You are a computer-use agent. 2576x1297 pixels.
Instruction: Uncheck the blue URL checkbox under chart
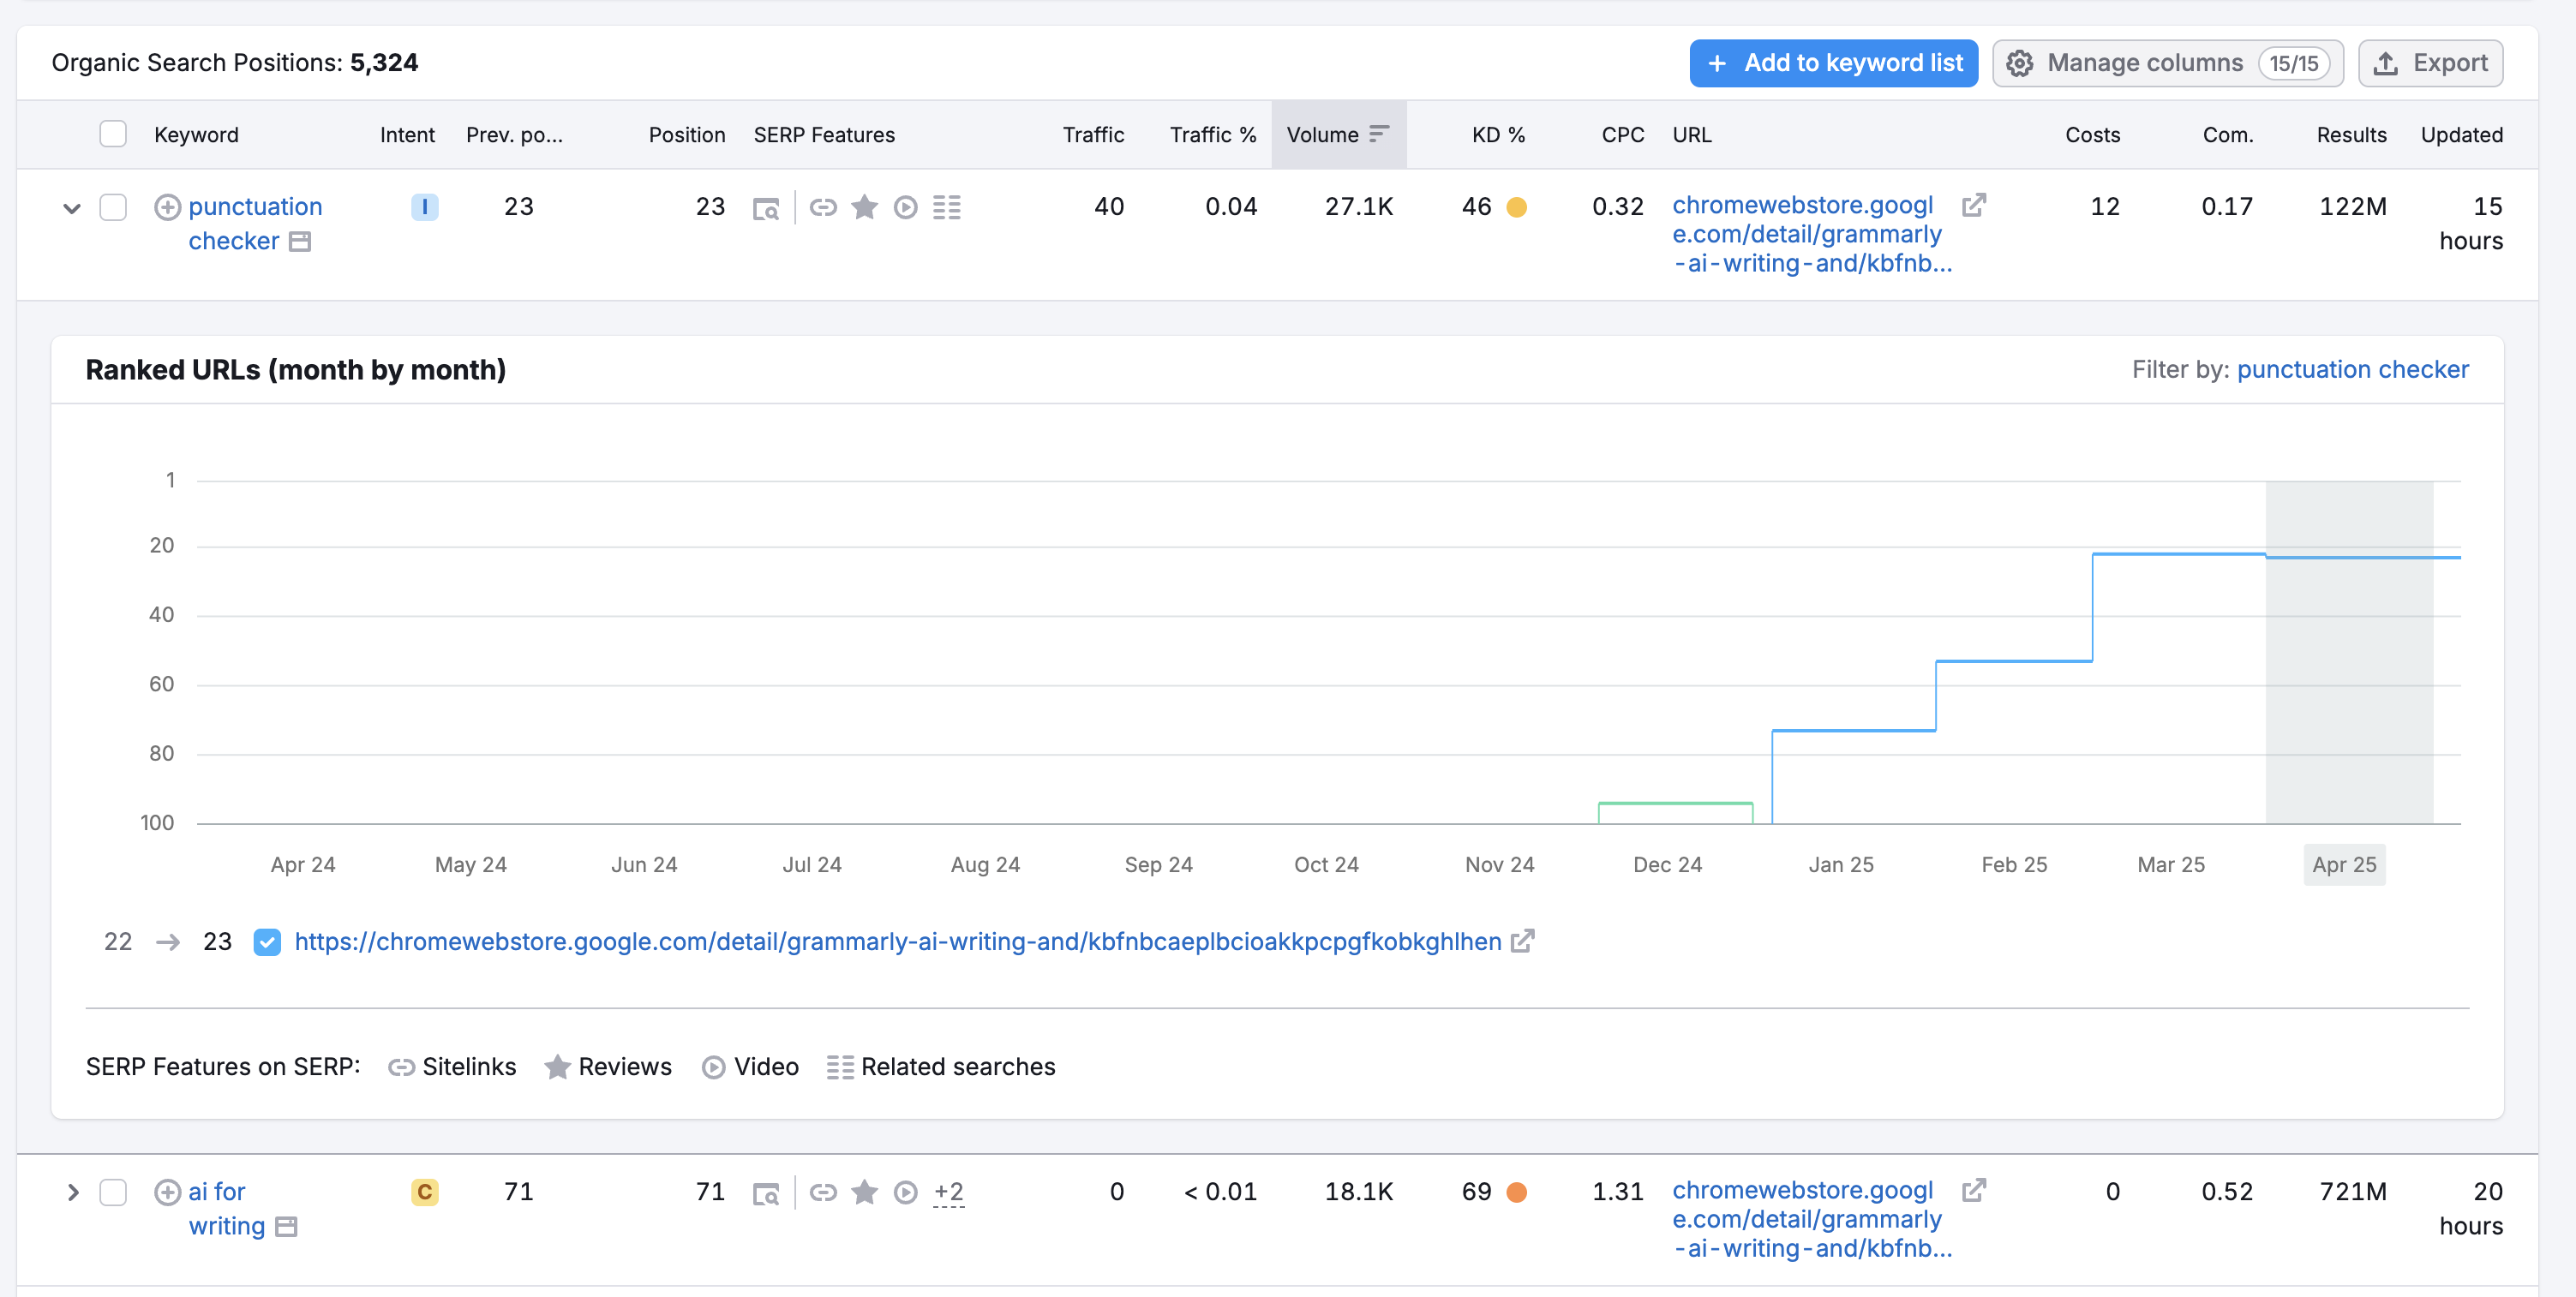(x=267, y=942)
